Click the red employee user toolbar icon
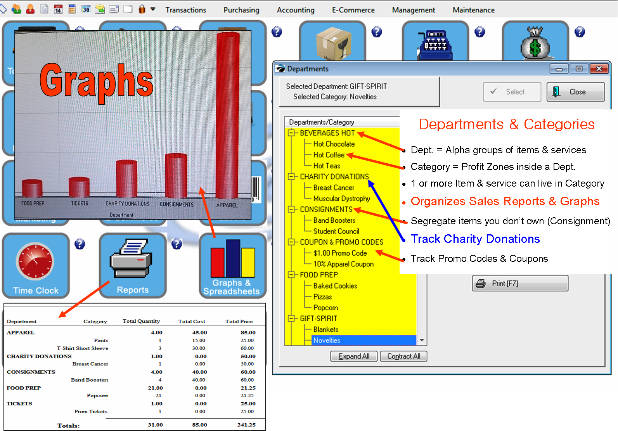 (30, 9)
